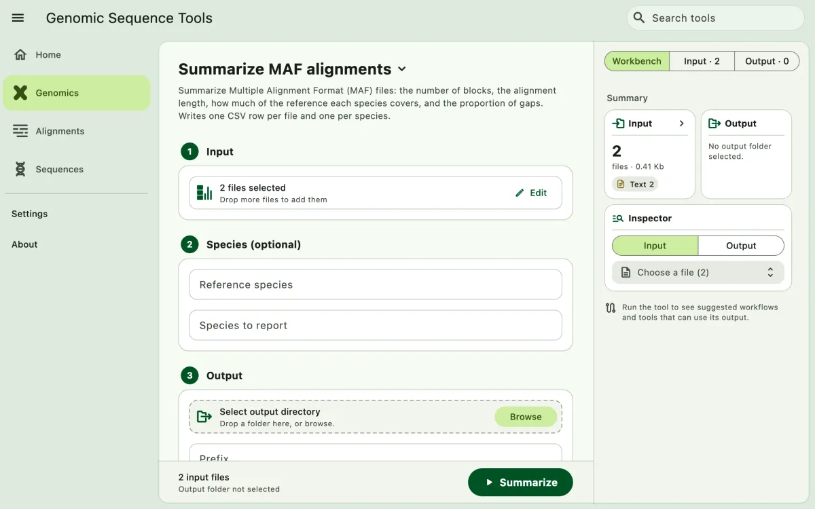
Task: Click the Summarize button
Action: pyautogui.click(x=520, y=483)
